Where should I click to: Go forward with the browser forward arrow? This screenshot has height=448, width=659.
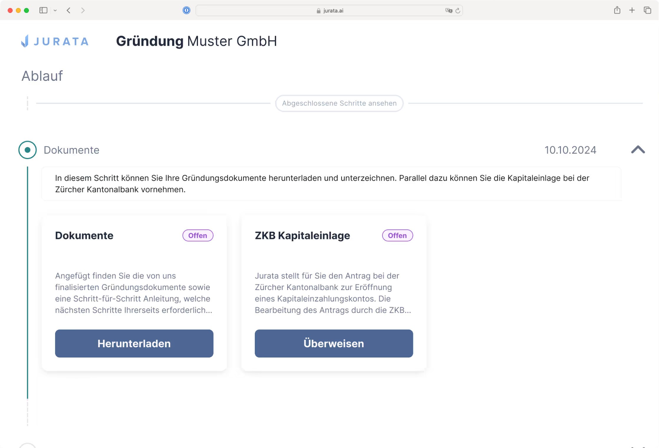point(83,10)
